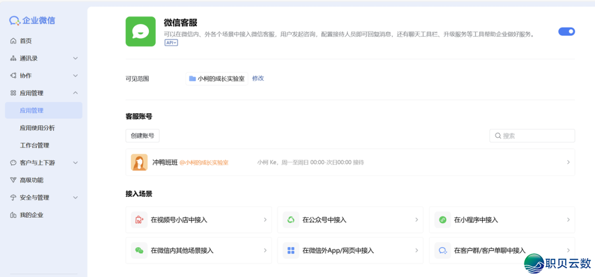The width and height of the screenshot is (595, 277).
Task: Click chevron on 在微信外App/网页中接入 card
Action: [416, 251]
